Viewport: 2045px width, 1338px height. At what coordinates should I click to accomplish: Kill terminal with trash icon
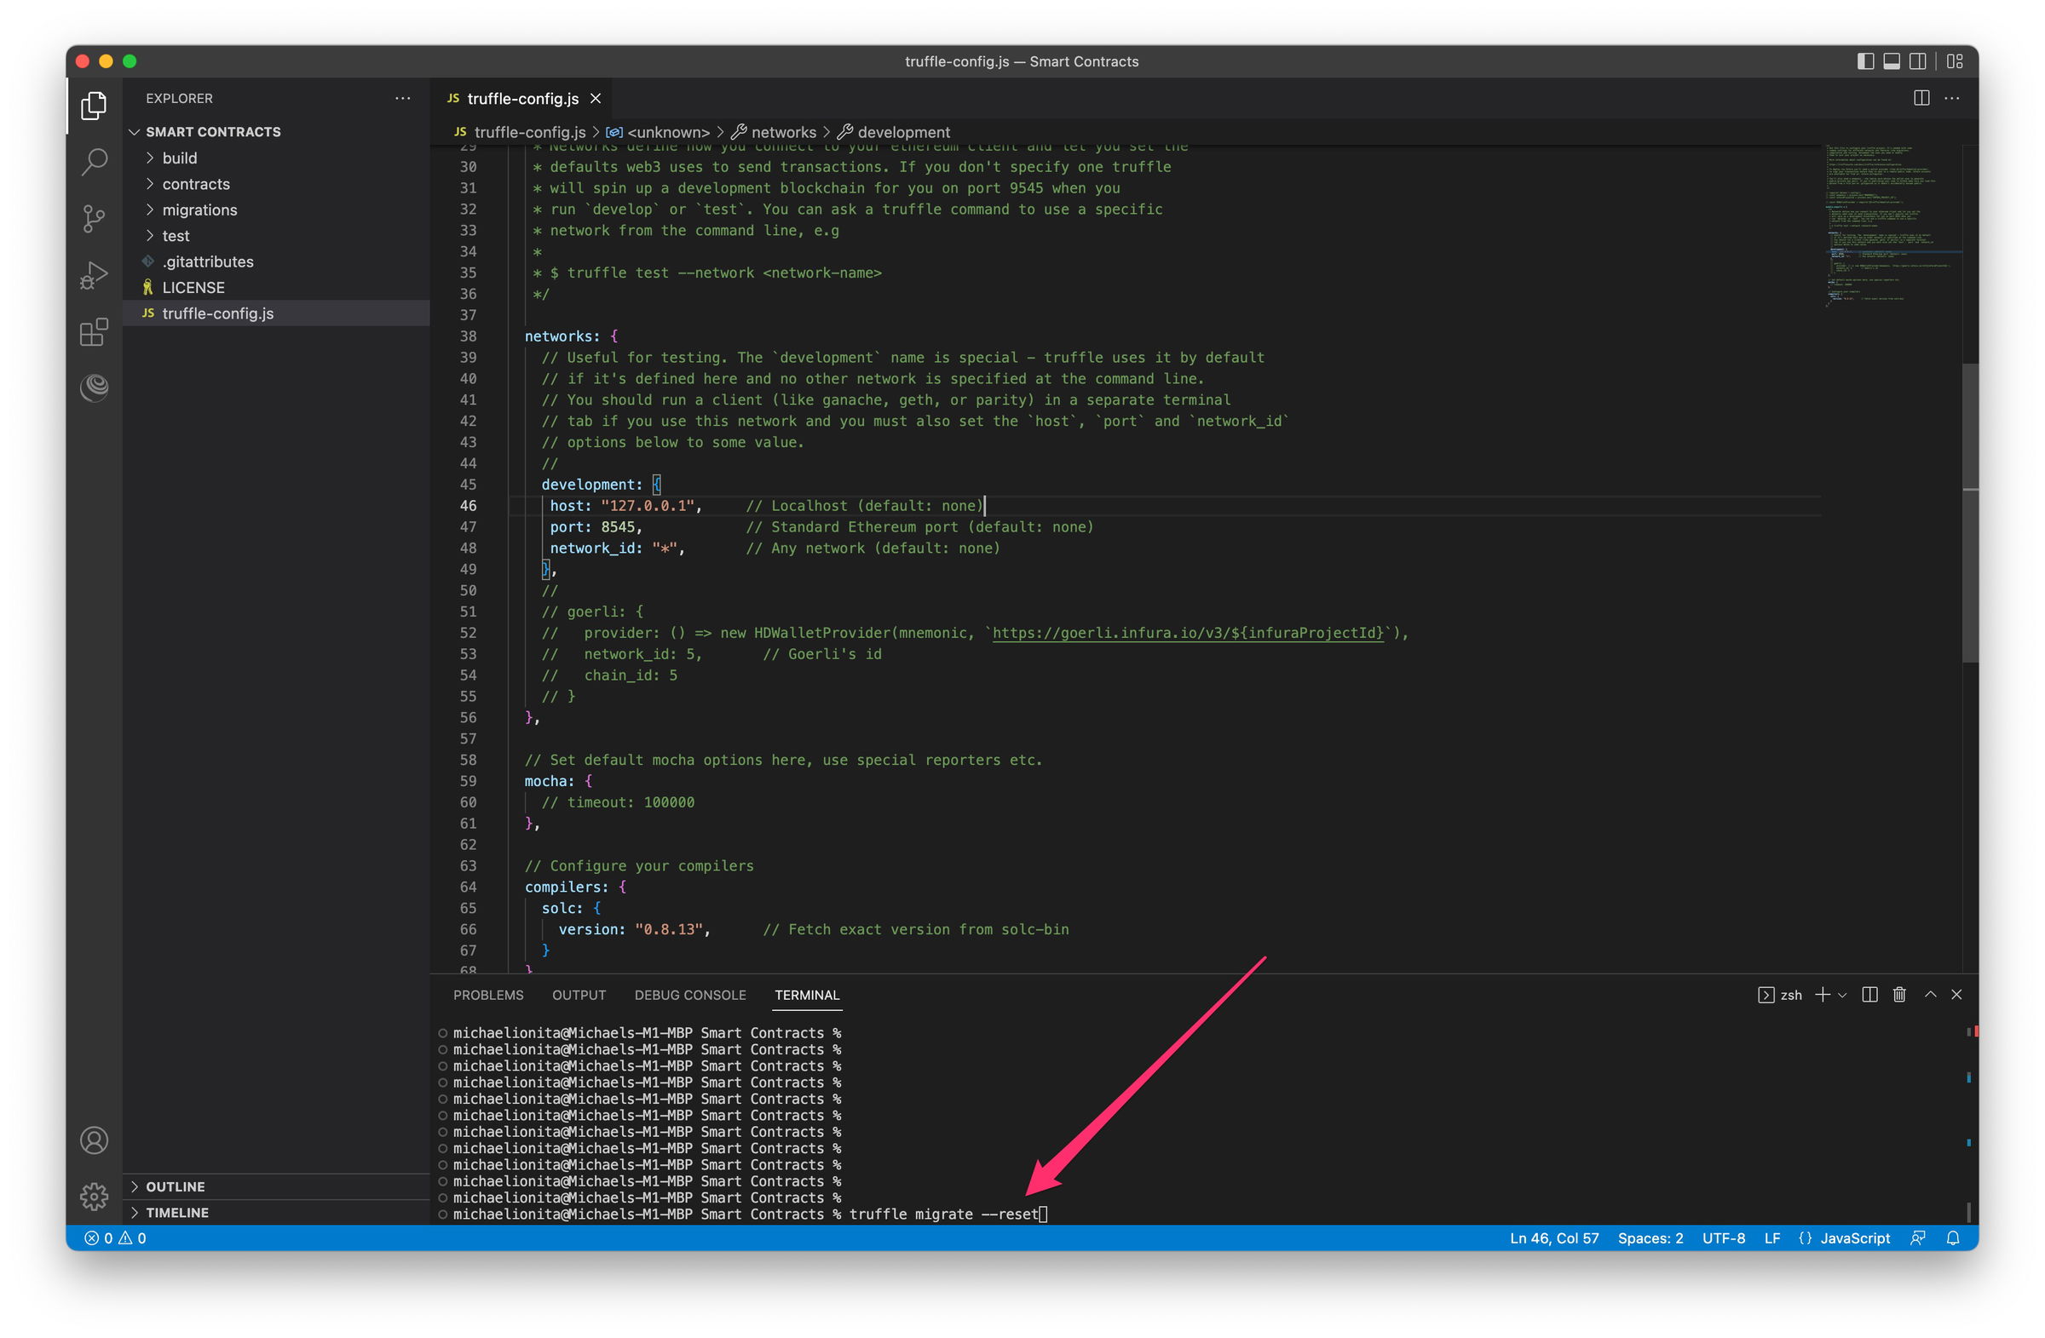click(1899, 995)
